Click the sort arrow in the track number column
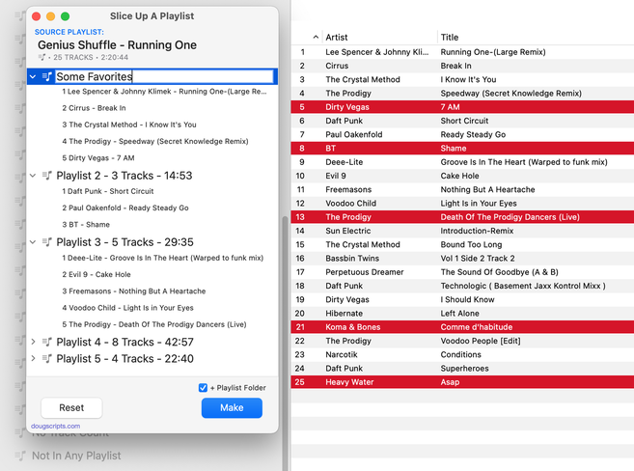 tap(316, 38)
